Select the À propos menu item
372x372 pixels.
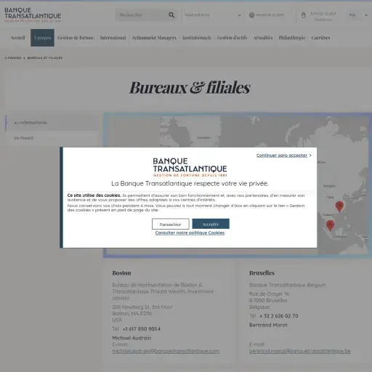(x=42, y=38)
